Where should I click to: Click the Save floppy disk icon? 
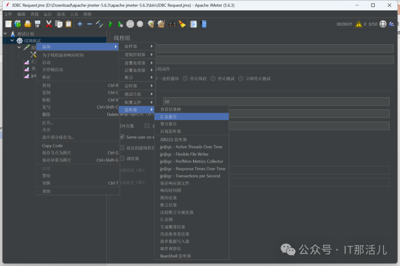(37, 24)
